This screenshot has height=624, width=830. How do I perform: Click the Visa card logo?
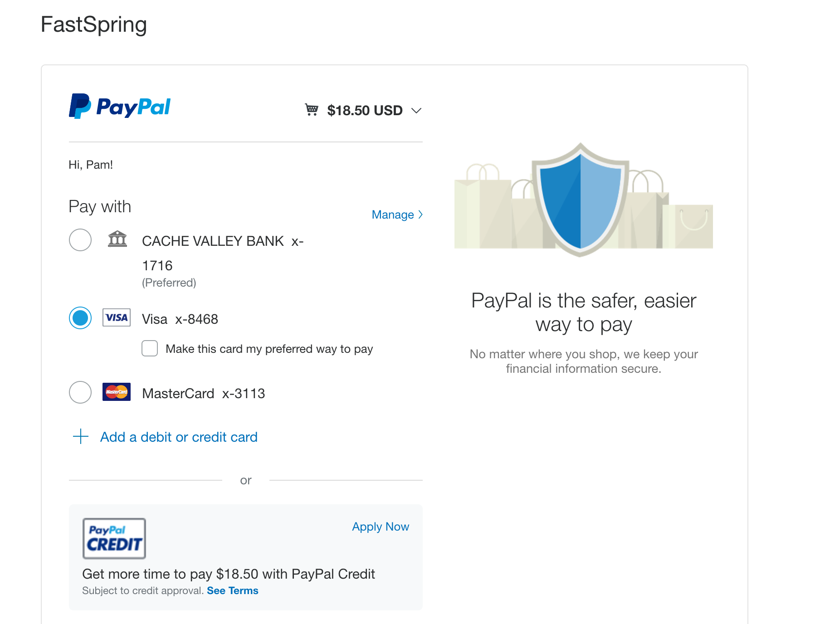[x=117, y=317]
